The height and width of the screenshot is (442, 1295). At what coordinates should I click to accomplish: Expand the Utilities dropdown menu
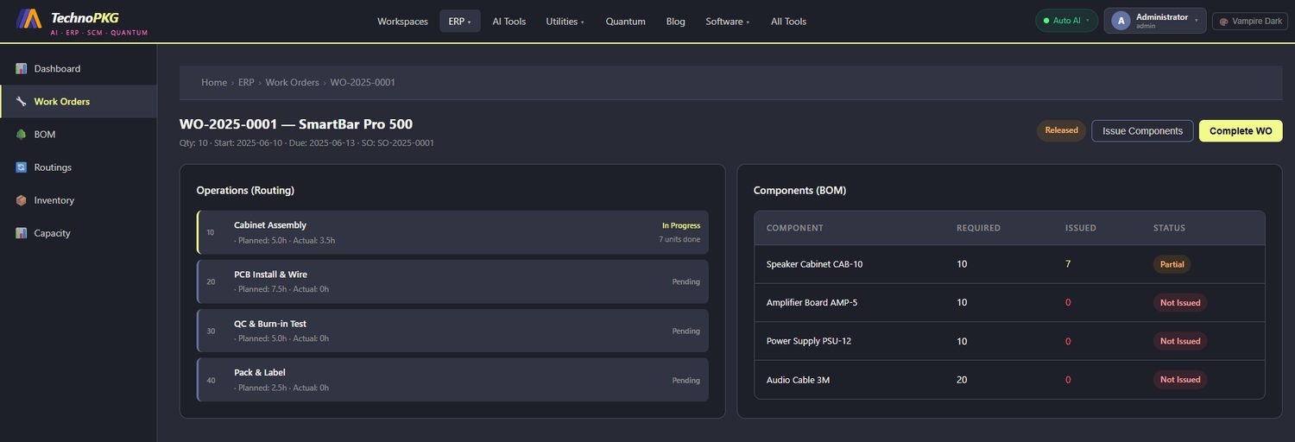pos(565,22)
